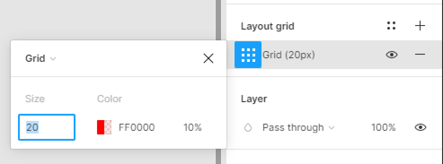Image resolution: width=443 pixels, height=164 pixels.
Task: Open the Grid type dropdown in popup
Action: (41, 59)
